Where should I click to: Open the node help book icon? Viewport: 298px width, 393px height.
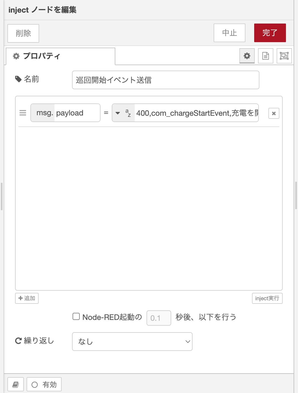click(16, 385)
